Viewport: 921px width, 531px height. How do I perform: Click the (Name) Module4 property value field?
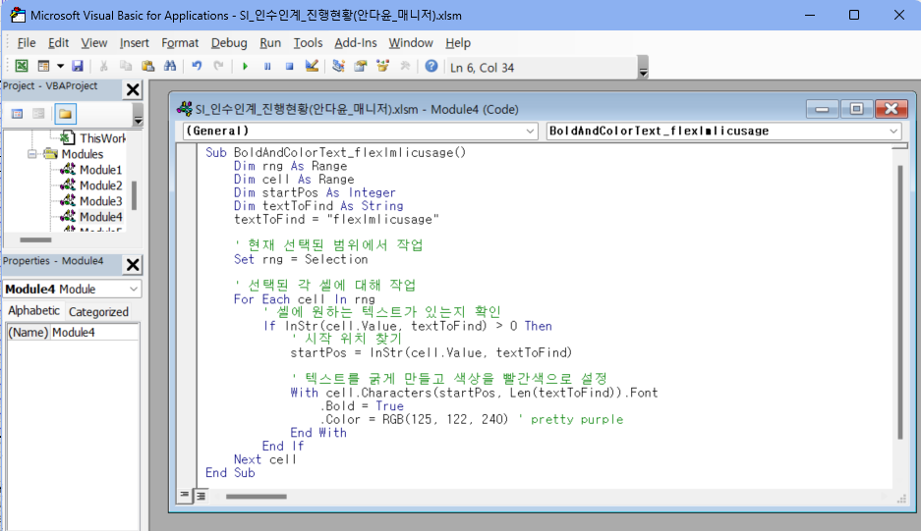94,333
